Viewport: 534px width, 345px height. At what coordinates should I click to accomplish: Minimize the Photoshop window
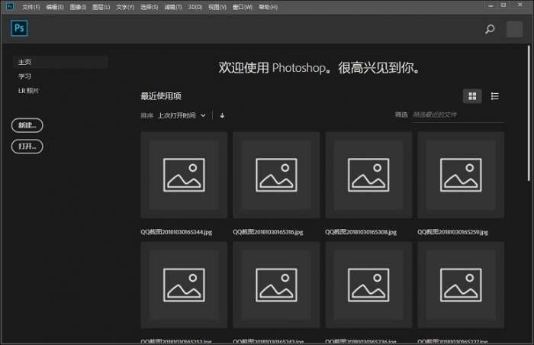click(491, 5)
